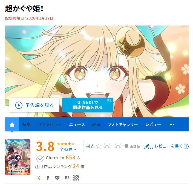Show the QR code icon
Viewport: 193px width, 192px height.
click(76, 178)
